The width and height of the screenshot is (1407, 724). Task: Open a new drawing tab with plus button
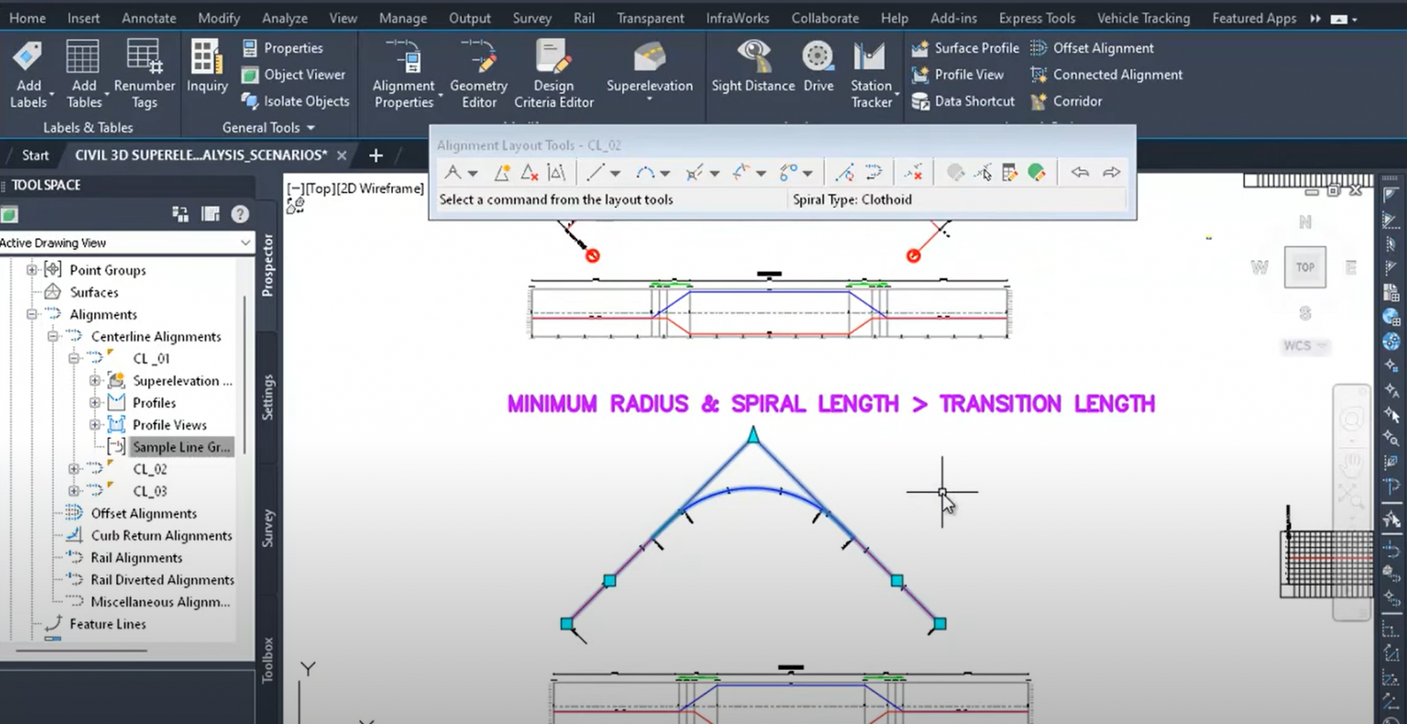pos(376,156)
